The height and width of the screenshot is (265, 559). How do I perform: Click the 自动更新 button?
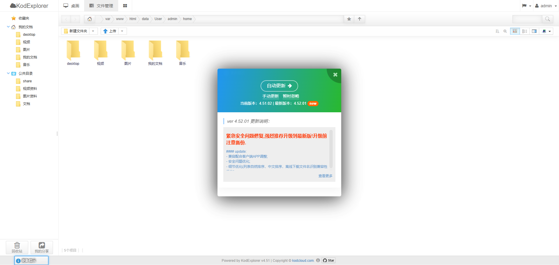tap(279, 86)
